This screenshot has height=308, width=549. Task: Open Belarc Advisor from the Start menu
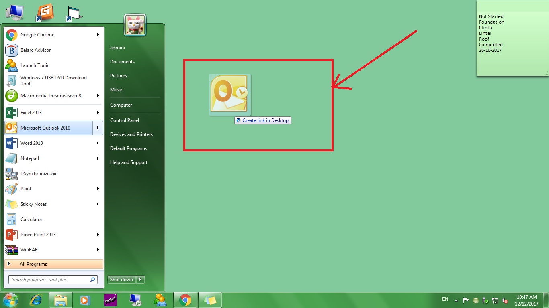point(54,50)
